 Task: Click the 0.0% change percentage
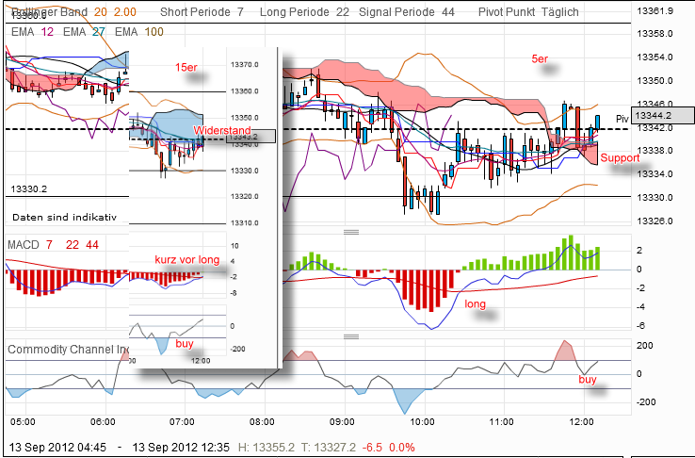click(401, 448)
